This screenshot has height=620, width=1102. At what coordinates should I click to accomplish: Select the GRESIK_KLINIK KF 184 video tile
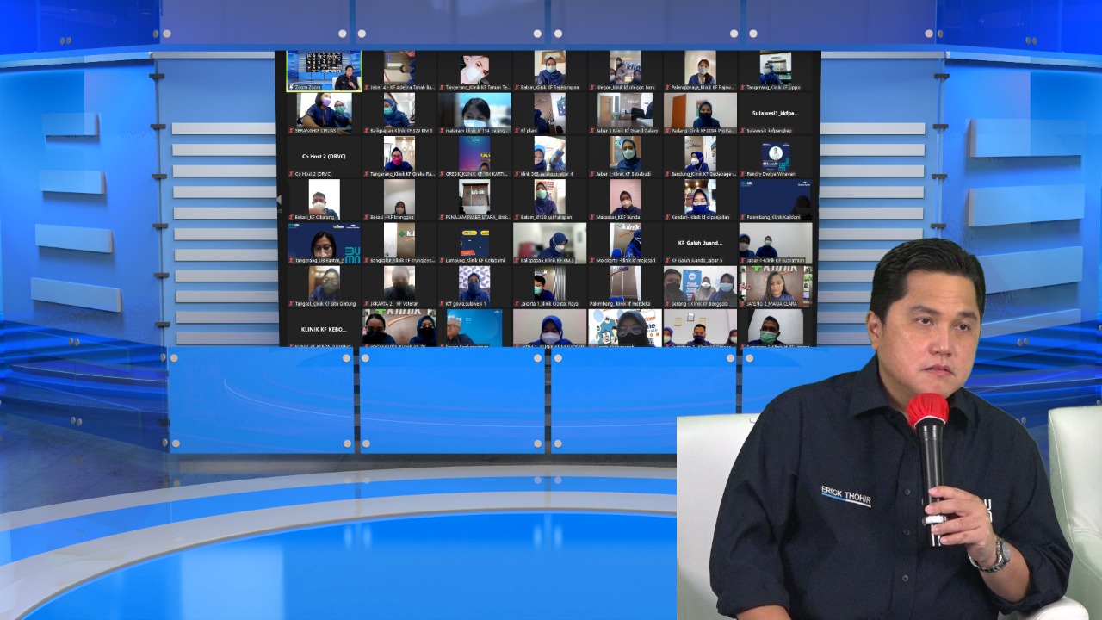click(474, 157)
